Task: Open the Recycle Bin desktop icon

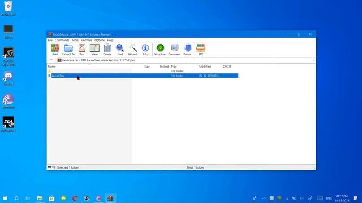Action: click(x=8, y=8)
